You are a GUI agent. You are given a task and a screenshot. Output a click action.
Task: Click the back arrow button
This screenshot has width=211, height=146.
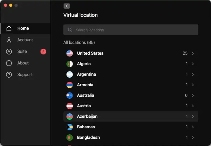pyautogui.click(x=67, y=6)
